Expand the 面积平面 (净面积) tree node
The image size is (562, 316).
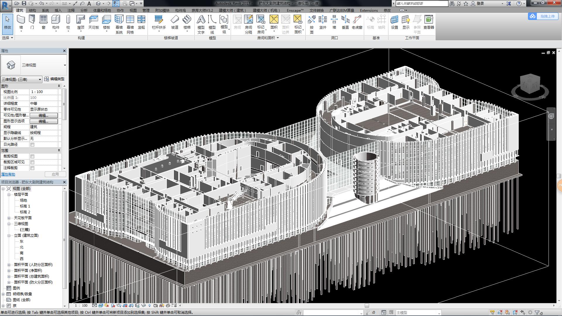9,271
